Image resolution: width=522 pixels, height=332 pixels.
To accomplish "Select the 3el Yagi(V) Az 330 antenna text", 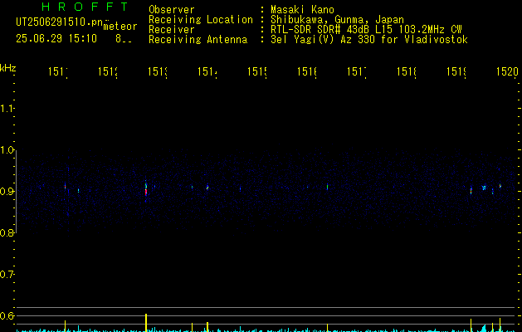I will [369, 40].
